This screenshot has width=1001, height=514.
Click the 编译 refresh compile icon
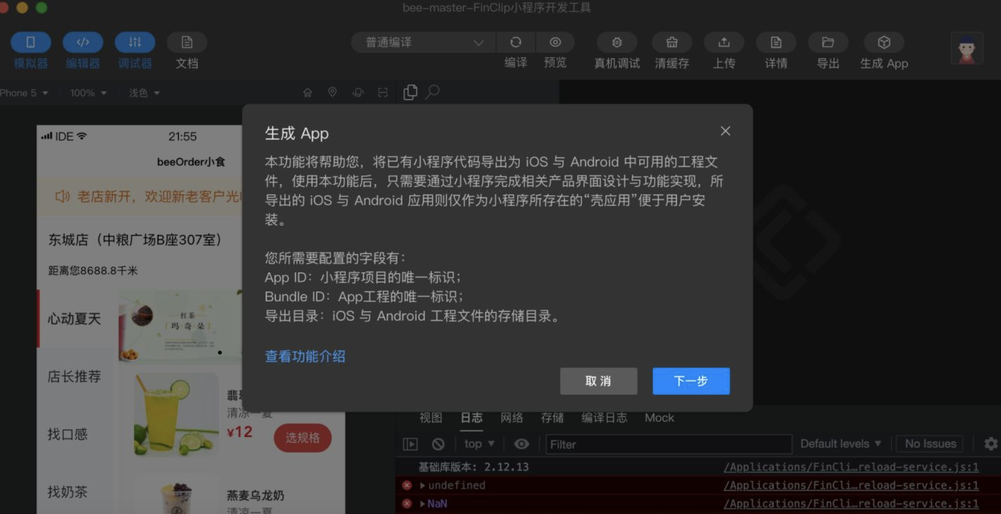coord(515,42)
